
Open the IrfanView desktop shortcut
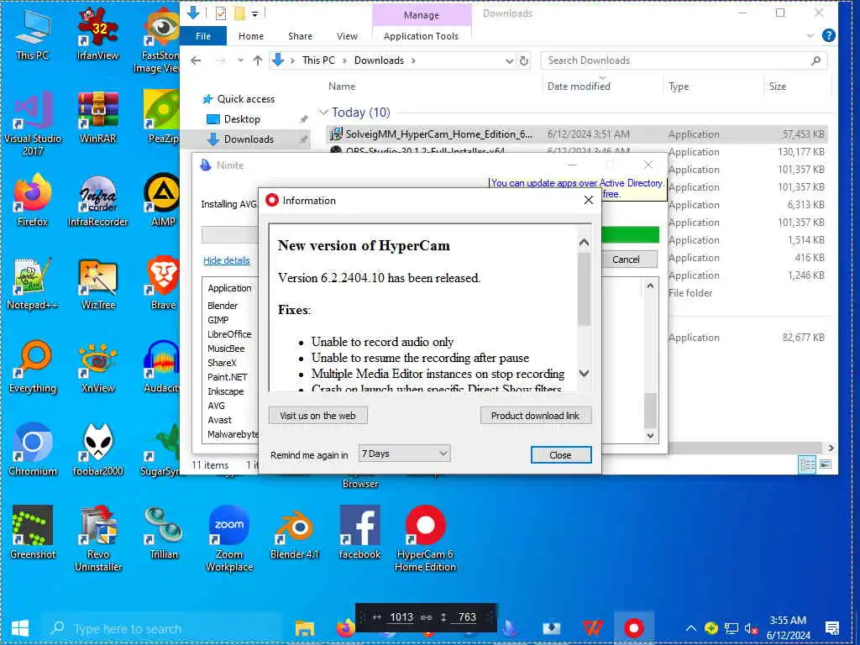[x=97, y=33]
